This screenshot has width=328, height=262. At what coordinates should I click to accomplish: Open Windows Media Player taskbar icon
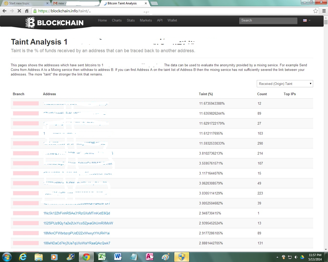pyautogui.click(x=54, y=257)
